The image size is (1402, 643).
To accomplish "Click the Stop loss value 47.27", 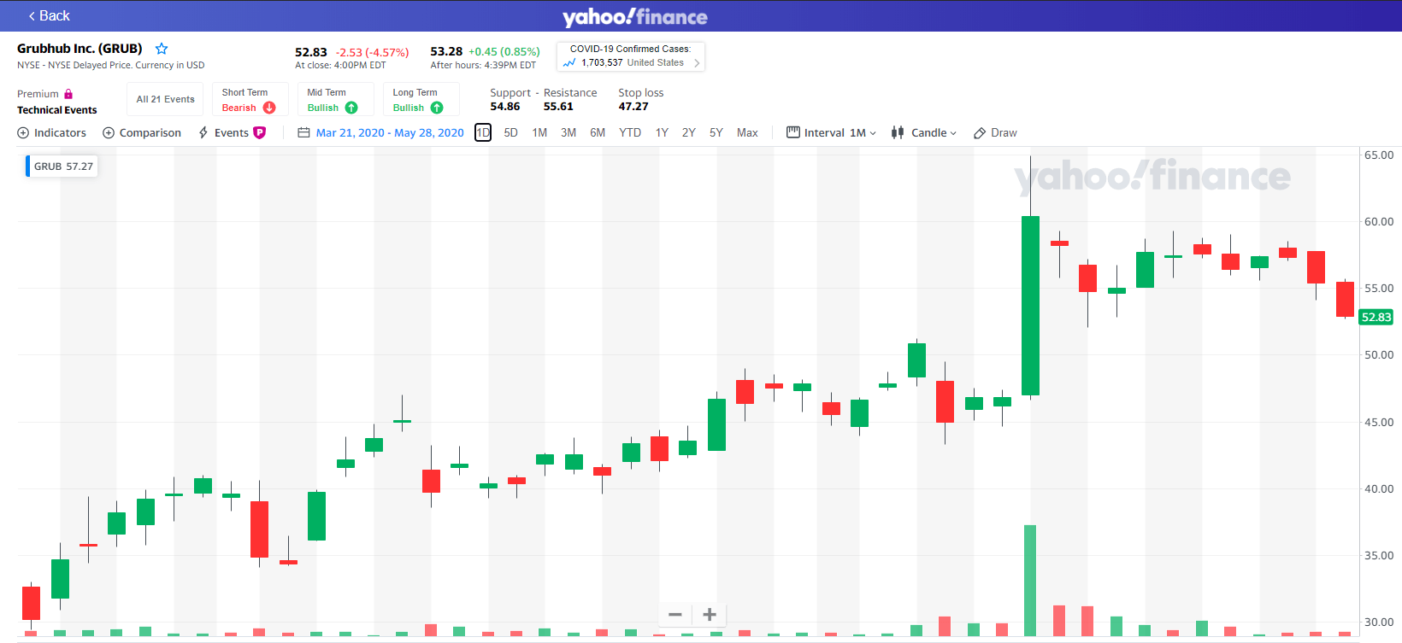I will pyautogui.click(x=633, y=107).
